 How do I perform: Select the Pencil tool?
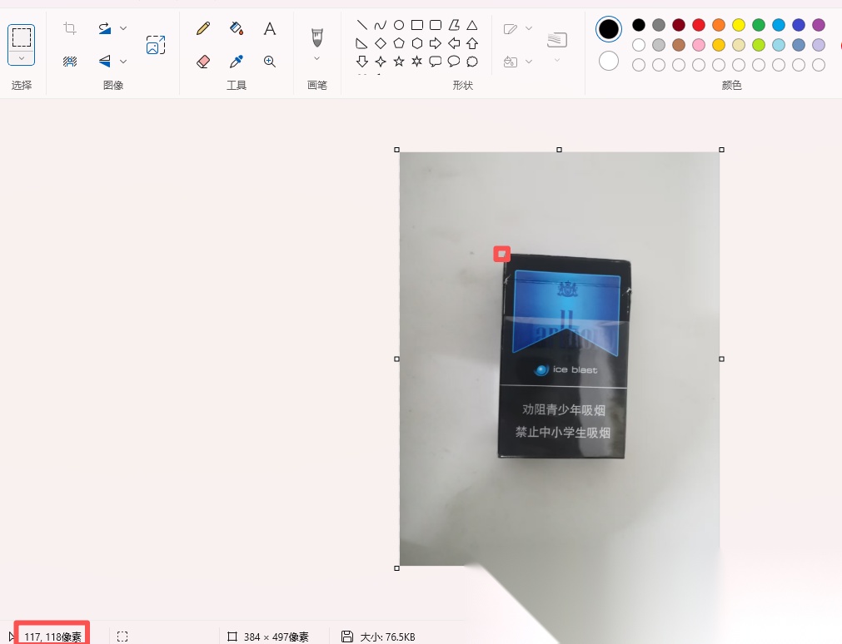point(203,28)
